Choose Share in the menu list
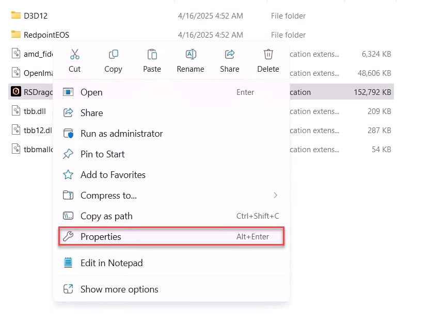The image size is (428, 326). [91, 113]
